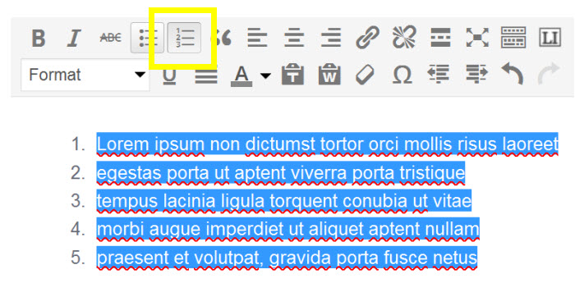
Task: Toggle bold formatting
Action: [x=38, y=38]
